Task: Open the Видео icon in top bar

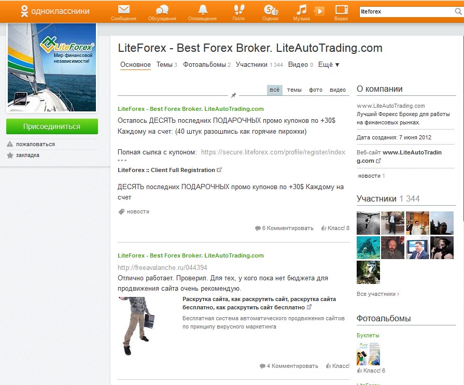Action: pyautogui.click(x=341, y=13)
